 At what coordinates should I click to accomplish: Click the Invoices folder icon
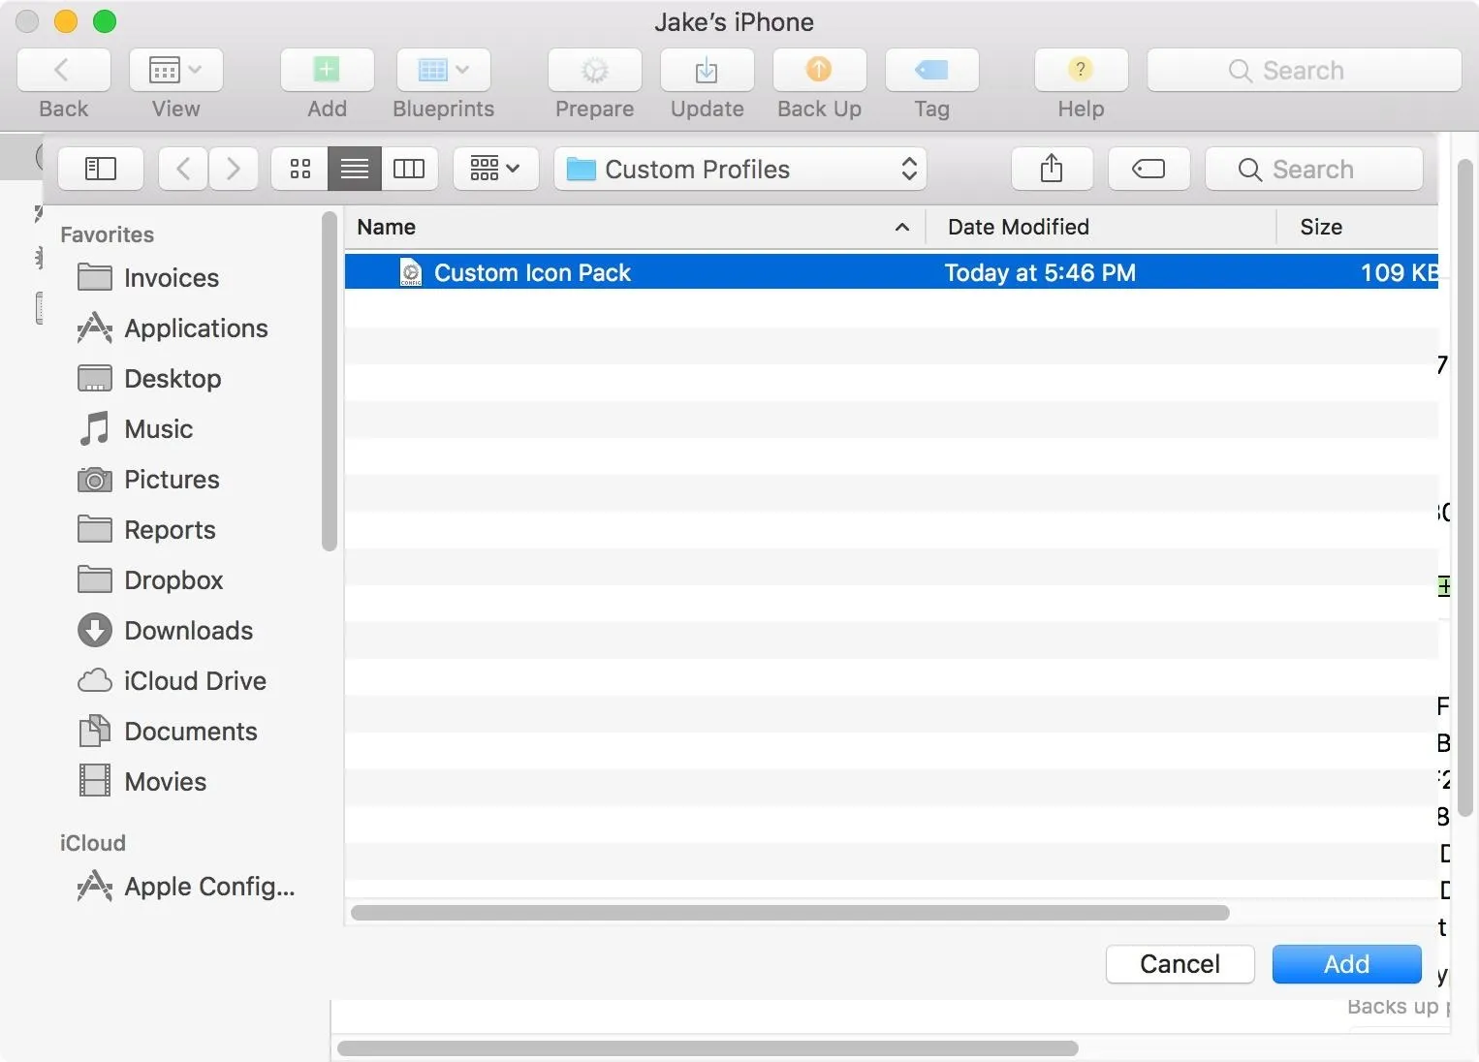pos(94,277)
